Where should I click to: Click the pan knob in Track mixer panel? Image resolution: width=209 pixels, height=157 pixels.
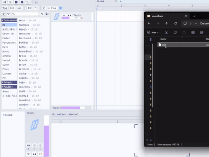coord(29,145)
